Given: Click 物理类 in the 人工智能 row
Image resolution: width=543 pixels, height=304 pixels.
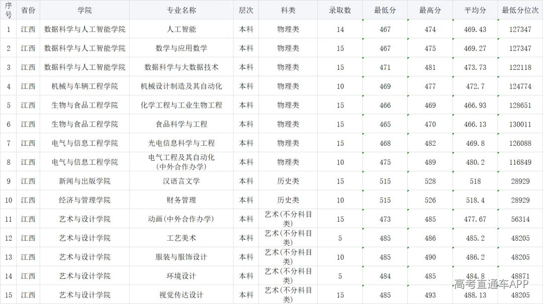Looking at the screenshot, I should pos(288,30).
